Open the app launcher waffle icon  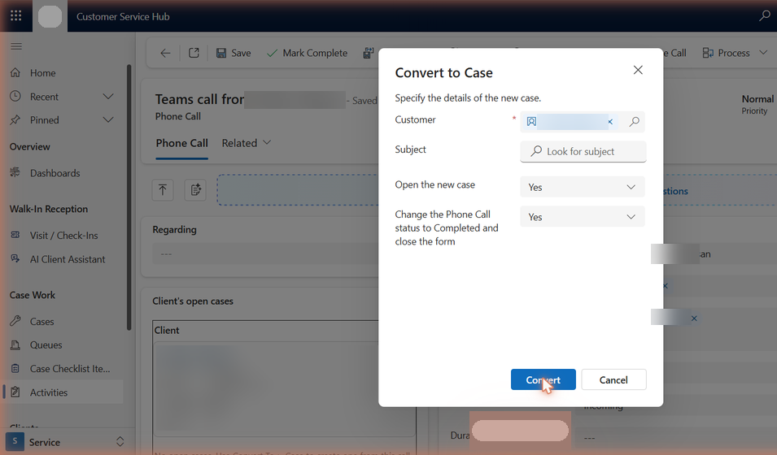pos(15,15)
